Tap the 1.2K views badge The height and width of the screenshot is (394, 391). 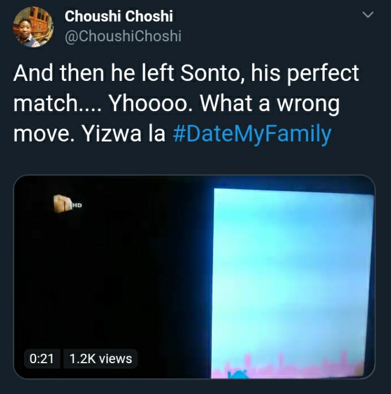(x=101, y=358)
